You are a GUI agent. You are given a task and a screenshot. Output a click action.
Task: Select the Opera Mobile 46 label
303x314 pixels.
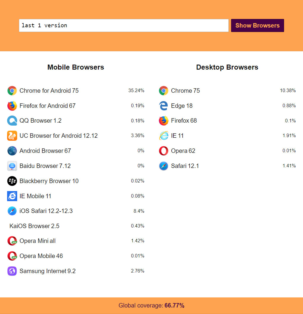coord(41,256)
